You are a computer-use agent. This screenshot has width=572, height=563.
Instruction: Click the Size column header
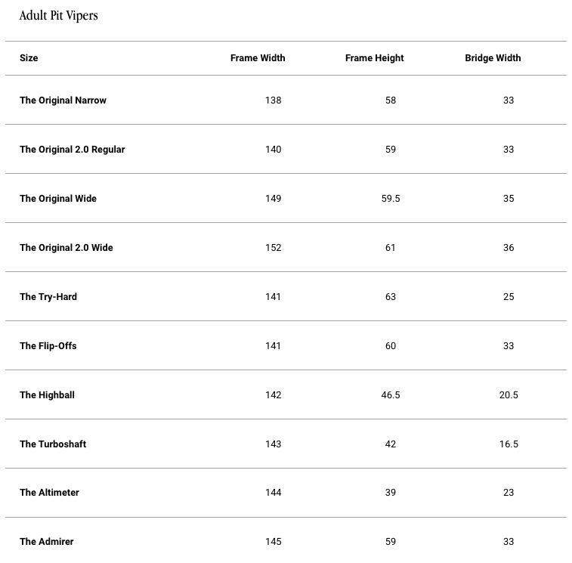tap(29, 58)
